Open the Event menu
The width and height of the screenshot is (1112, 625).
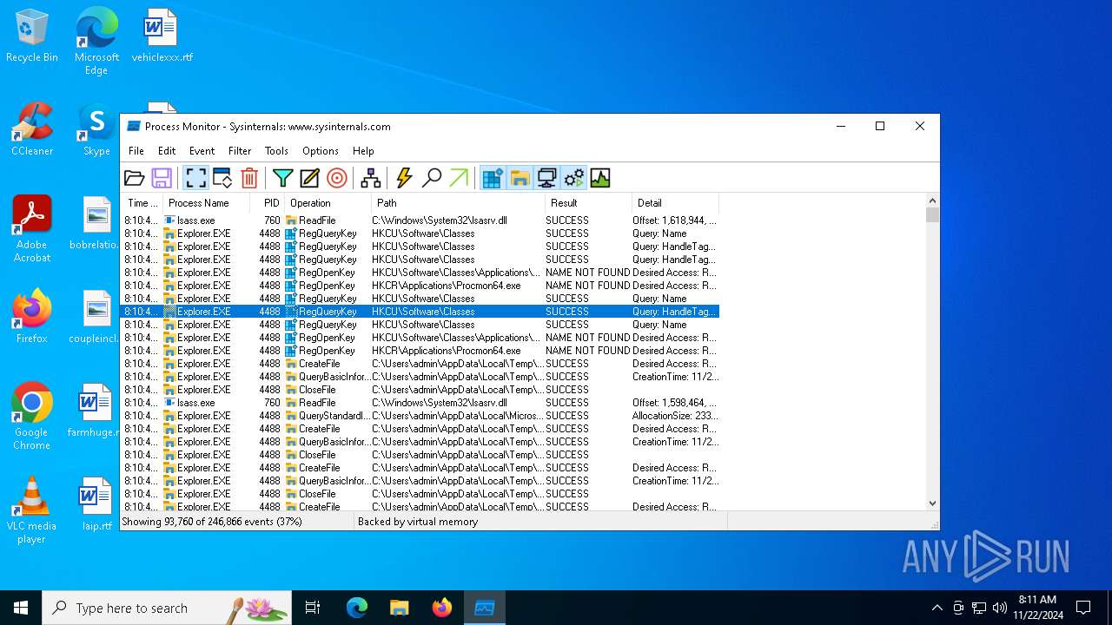pos(202,151)
